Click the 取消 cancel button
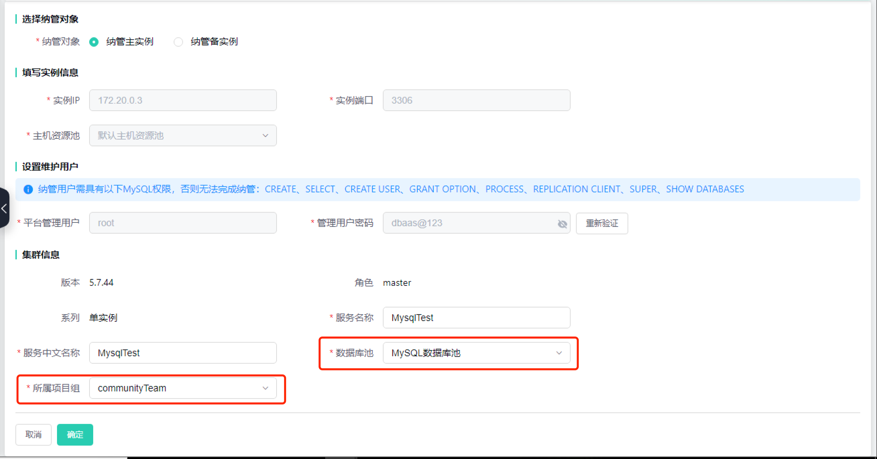The width and height of the screenshot is (877, 459). pos(34,435)
